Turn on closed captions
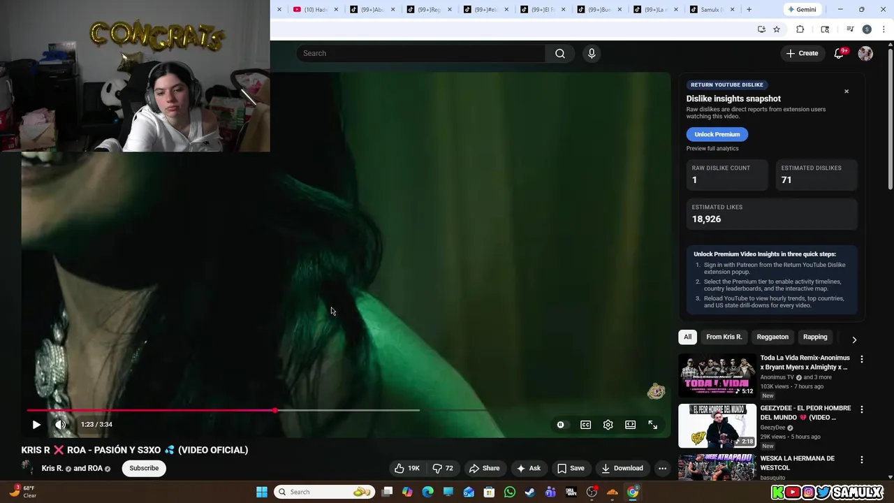This screenshot has width=894, height=503. point(585,425)
